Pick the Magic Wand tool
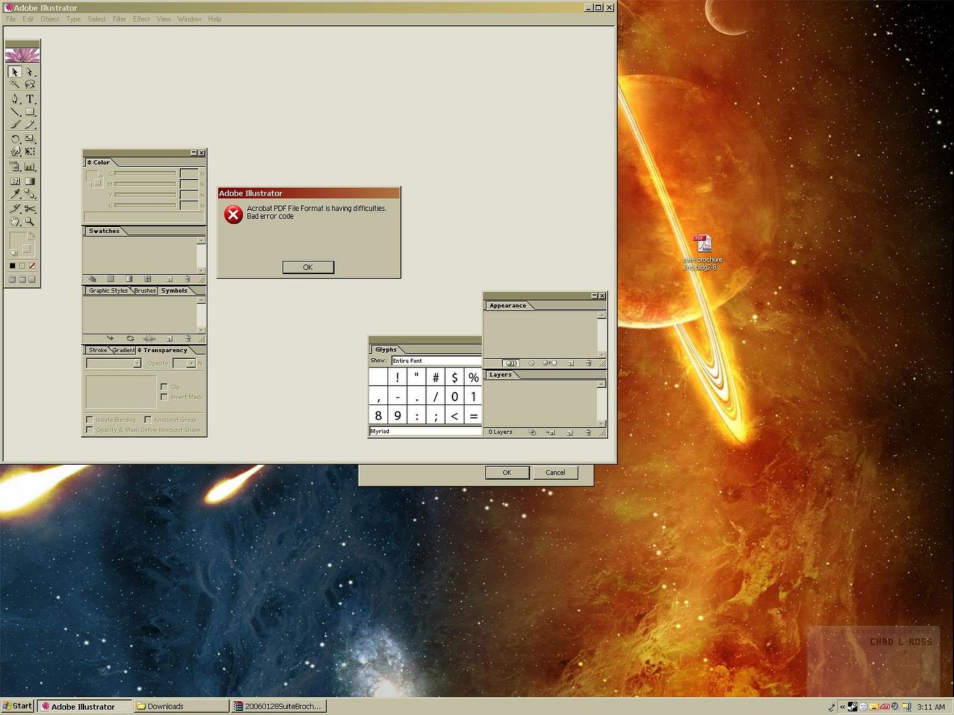The image size is (954, 715). click(15, 84)
